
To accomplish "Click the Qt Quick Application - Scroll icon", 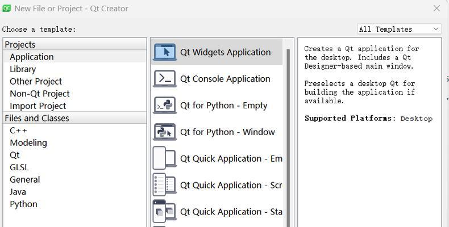I will coord(165,184).
